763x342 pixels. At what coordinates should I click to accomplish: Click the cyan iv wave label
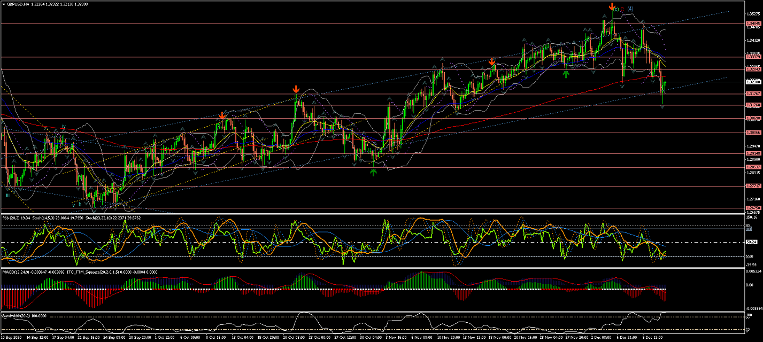tap(64, 127)
